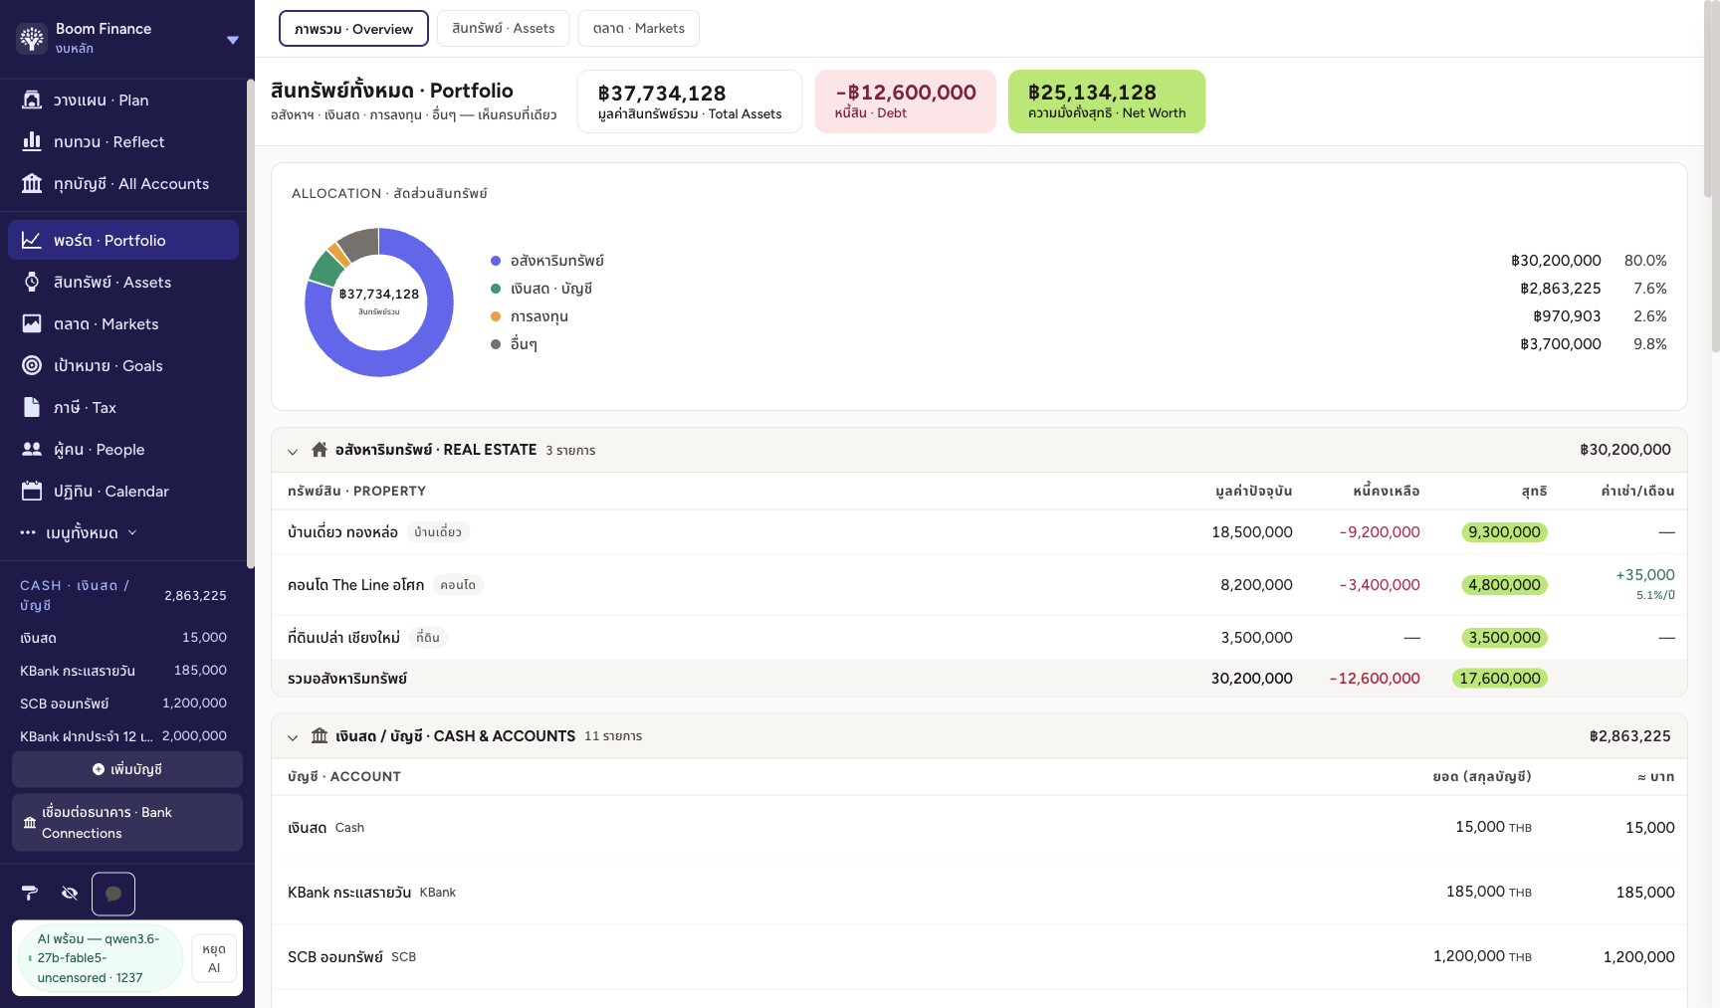Click the 17,600,000 real estate net total
Screen dimensions: 1720x1008
[1500, 679]
